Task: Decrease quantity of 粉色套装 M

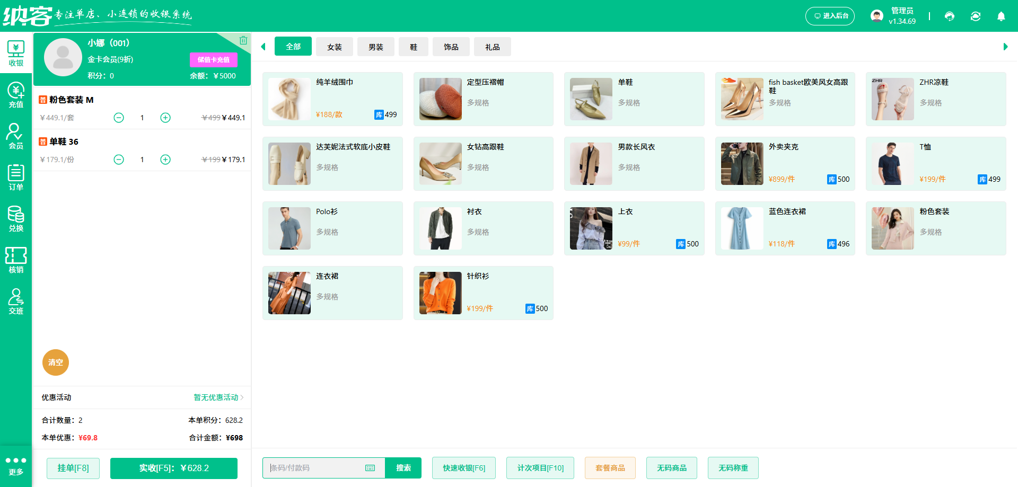Action: point(119,118)
